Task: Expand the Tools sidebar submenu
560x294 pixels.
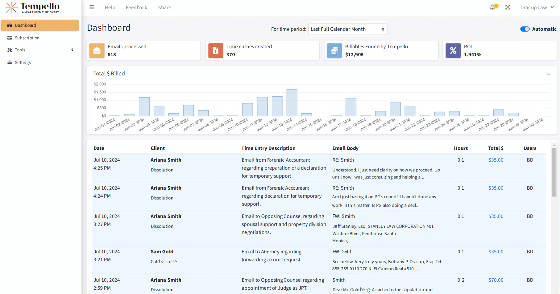Action: point(40,50)
